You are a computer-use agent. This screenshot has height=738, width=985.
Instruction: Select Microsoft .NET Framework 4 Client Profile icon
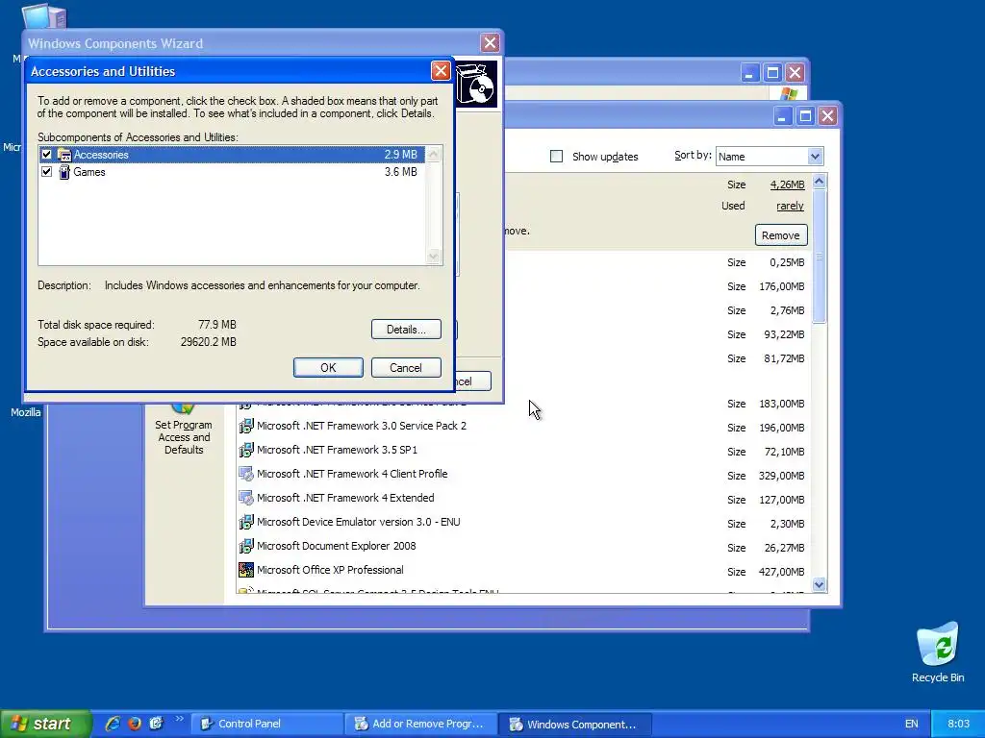click(x=246, y=474)
